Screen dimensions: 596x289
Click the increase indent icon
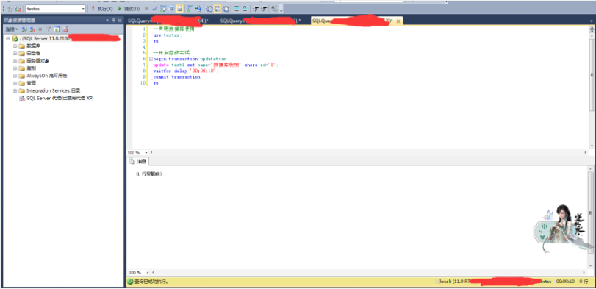[x=264, y=9]
